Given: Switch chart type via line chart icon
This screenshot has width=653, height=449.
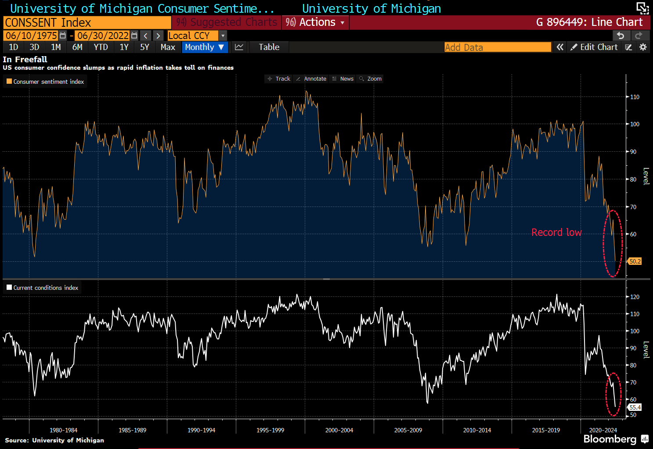Looking at the screenshot, I should 239,47.
